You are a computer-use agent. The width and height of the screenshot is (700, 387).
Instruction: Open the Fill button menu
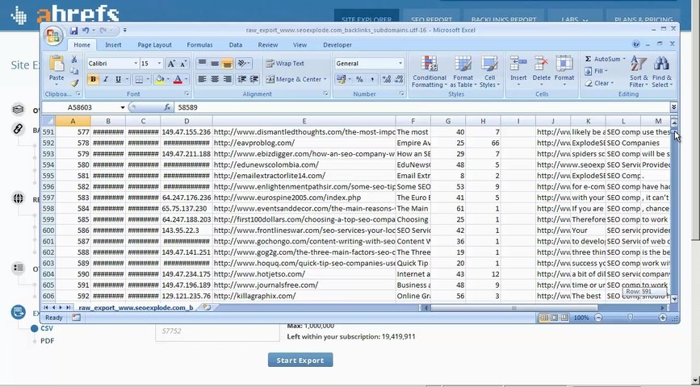[596, 71]
